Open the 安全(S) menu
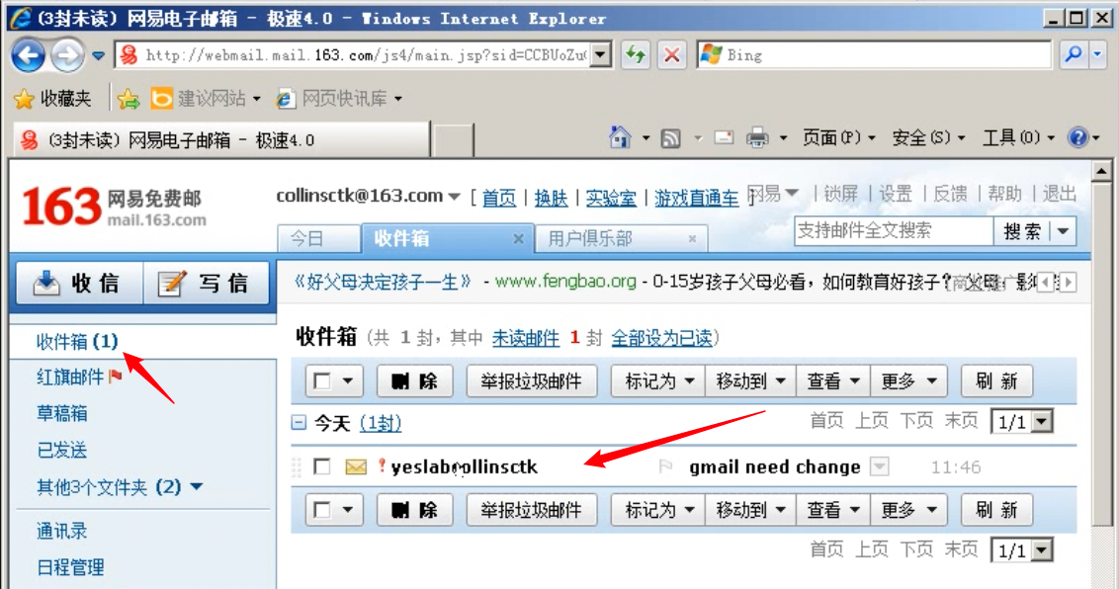Image resolution: width=1119 pixels, height=589 pixels. point(928,137)
